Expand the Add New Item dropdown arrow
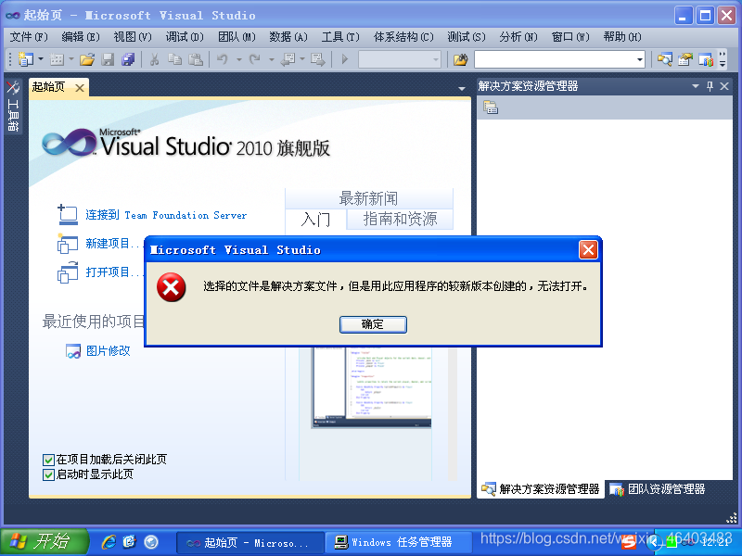742x556 pixels. pyautogui.click(x=71, y=59)
